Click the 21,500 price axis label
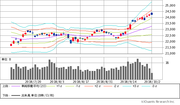The width and height of the screenshot is (180, 105). tap(170, 47)
